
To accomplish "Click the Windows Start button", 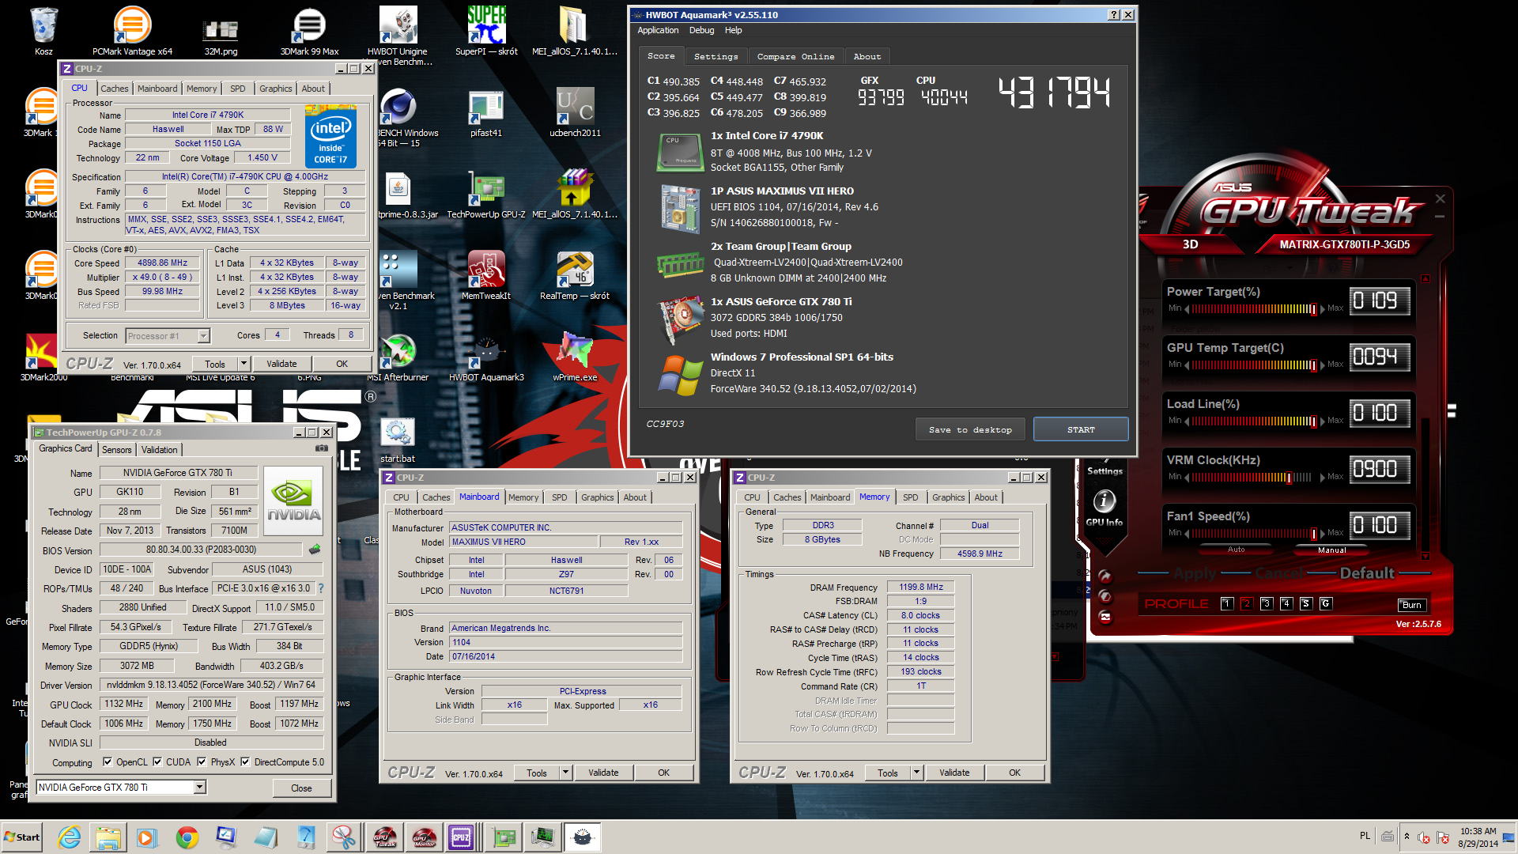I will pos(21,837).
